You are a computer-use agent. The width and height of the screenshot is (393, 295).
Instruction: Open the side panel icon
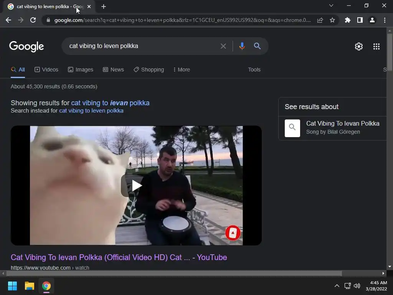360,20
